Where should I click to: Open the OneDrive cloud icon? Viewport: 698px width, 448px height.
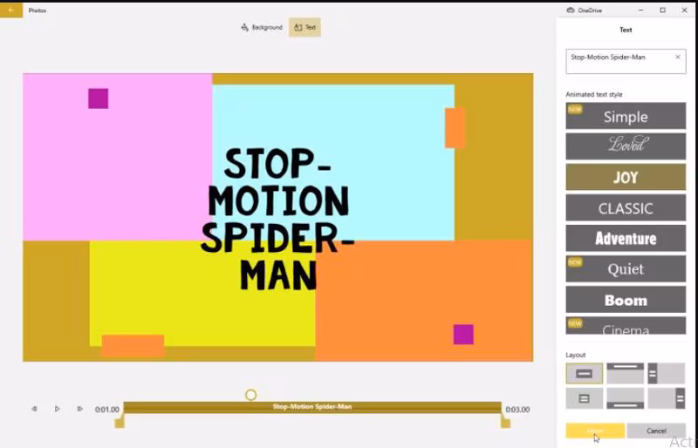tap(571, 10)
